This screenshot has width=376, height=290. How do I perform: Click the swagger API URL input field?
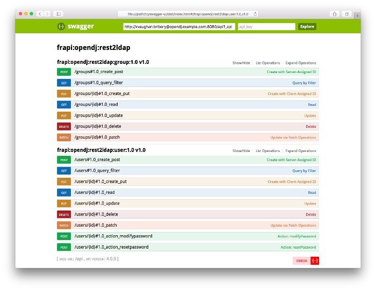click(179, 27)
